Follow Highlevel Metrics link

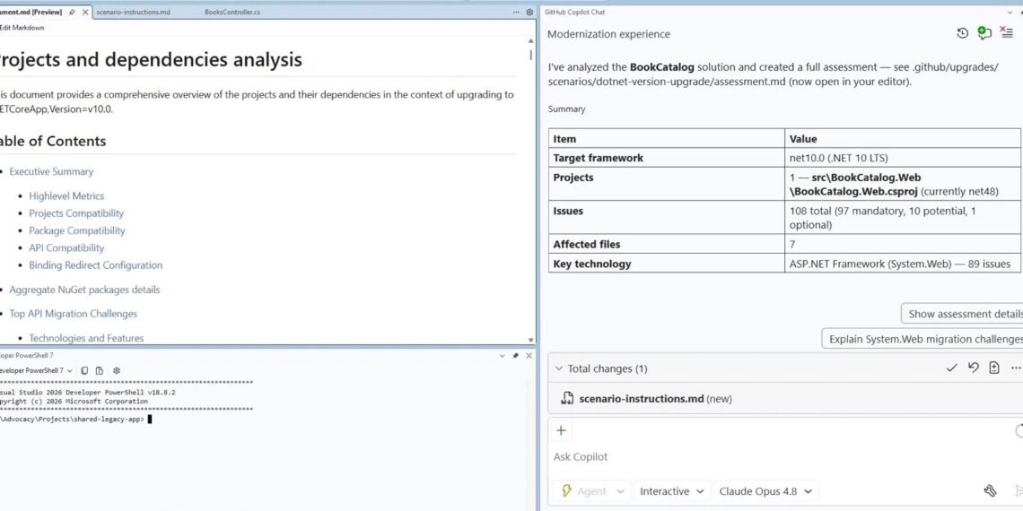pyautogui.click(x=66, y=195)
